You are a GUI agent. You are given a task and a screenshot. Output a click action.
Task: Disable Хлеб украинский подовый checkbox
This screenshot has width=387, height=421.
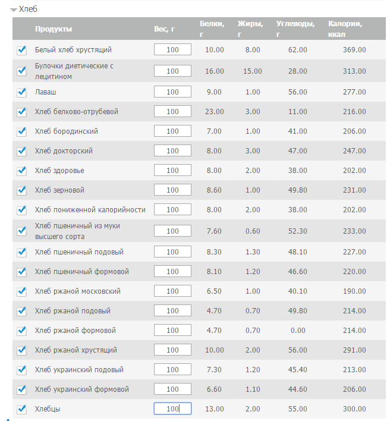(x=22, y=370)
